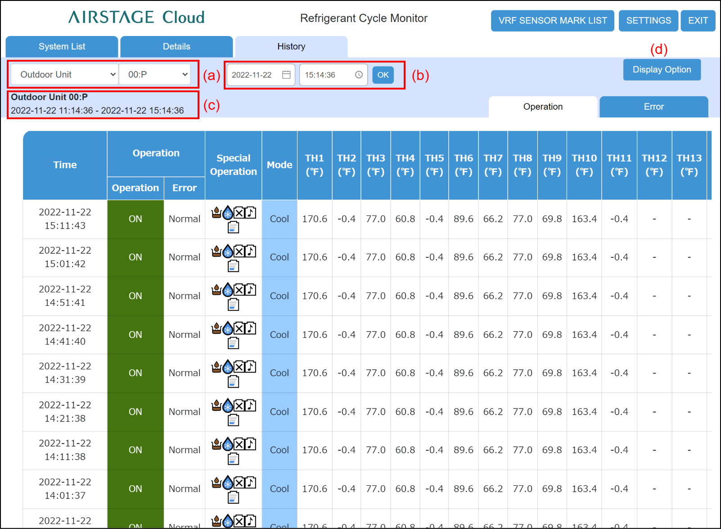This screenshot has width=721, height=529.
Task: Open the Display Option button
Action: [662, 70]
